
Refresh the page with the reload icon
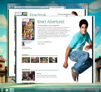[x=46, y=7]
